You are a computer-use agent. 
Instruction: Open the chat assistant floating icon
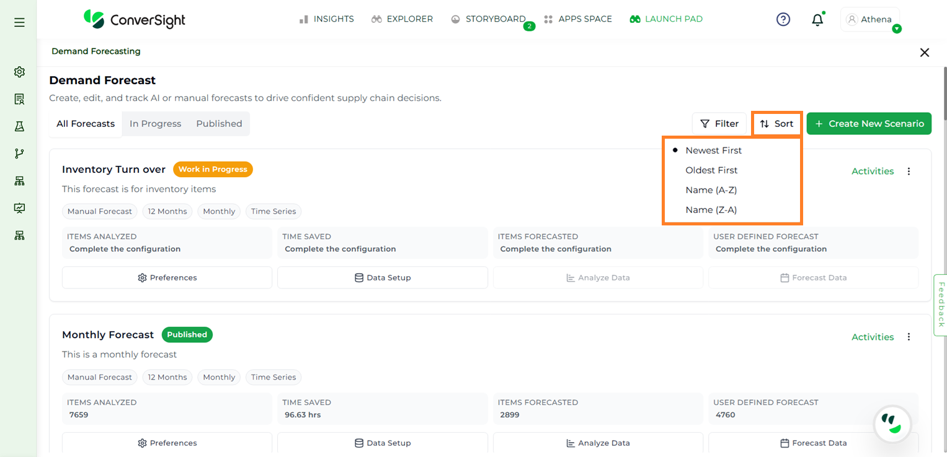tap(892, 424)
